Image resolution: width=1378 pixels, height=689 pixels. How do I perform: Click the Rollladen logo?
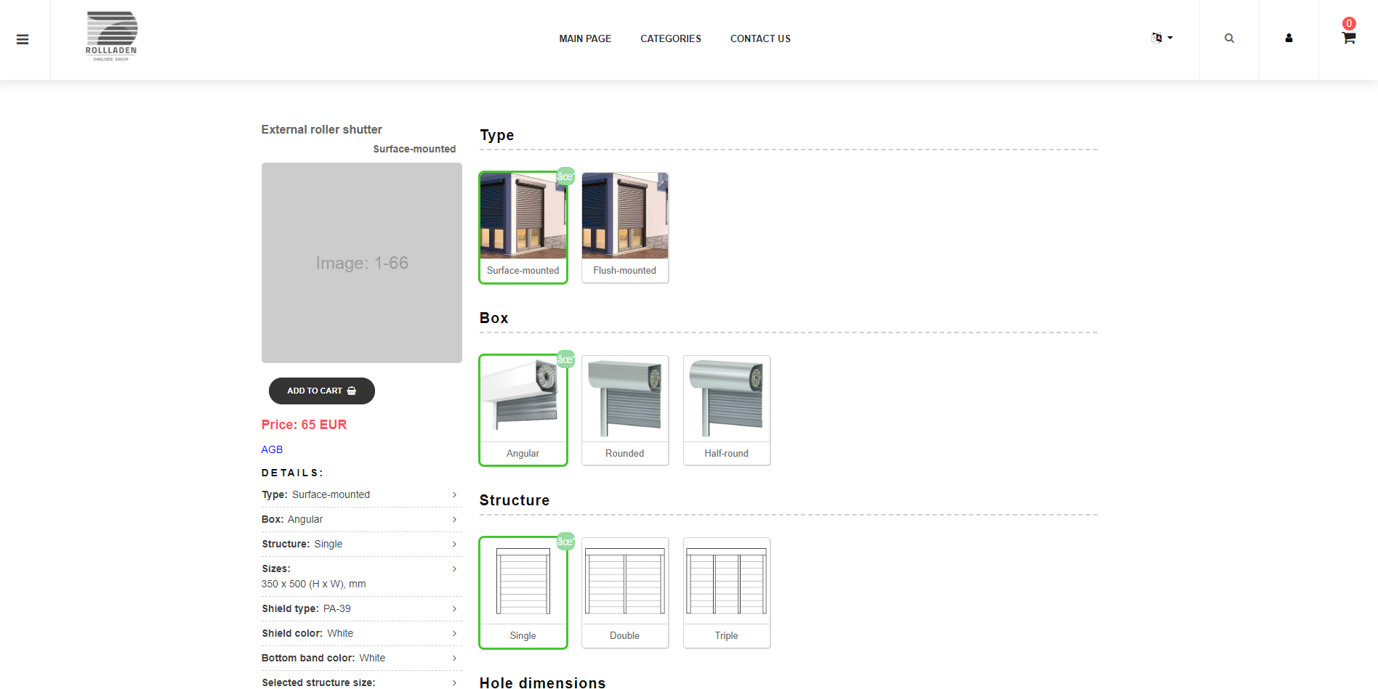pyautogui.click(x=111, y=36)
